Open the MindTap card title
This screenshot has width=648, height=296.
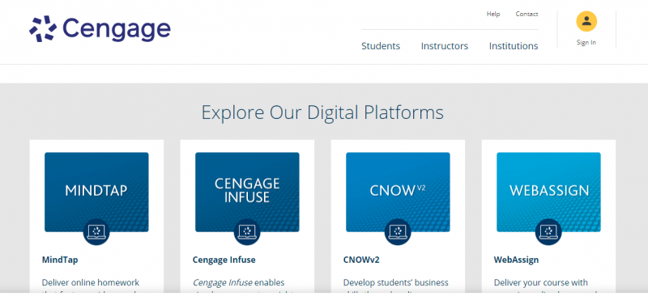60,260
